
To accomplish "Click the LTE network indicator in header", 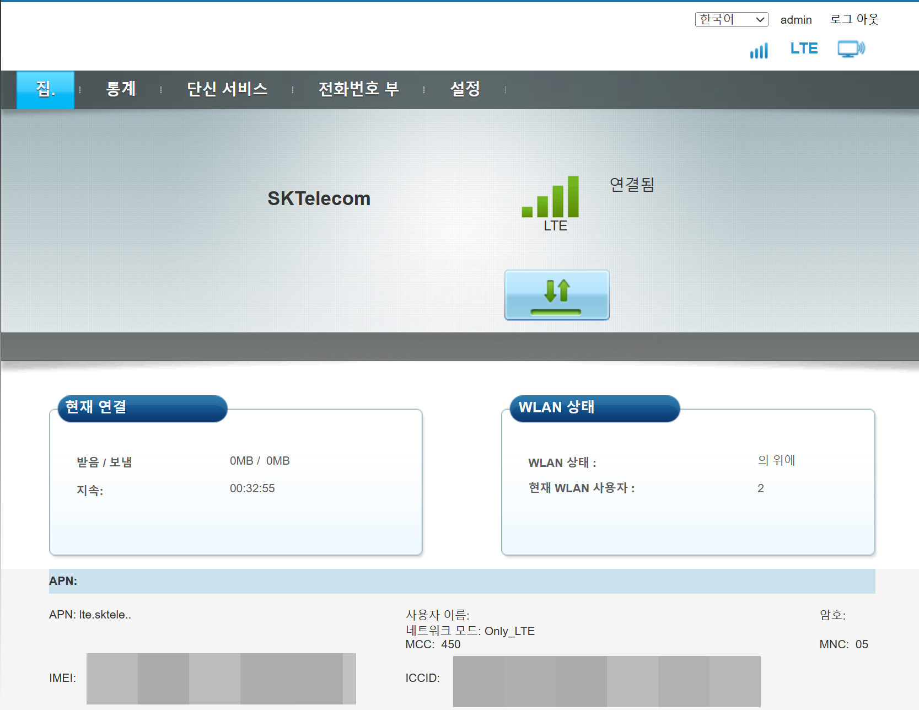I will coord(804,49).
